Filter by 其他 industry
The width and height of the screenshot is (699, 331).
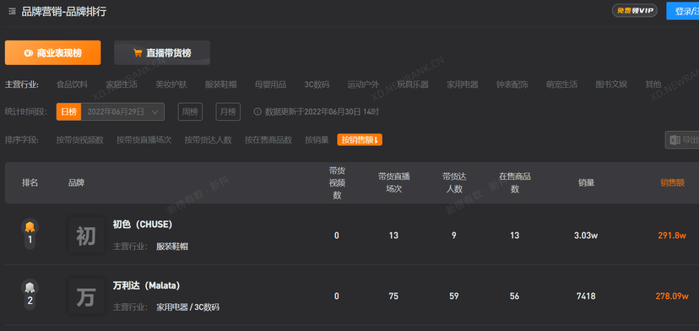pyautogui.click(x=653, y=84)
